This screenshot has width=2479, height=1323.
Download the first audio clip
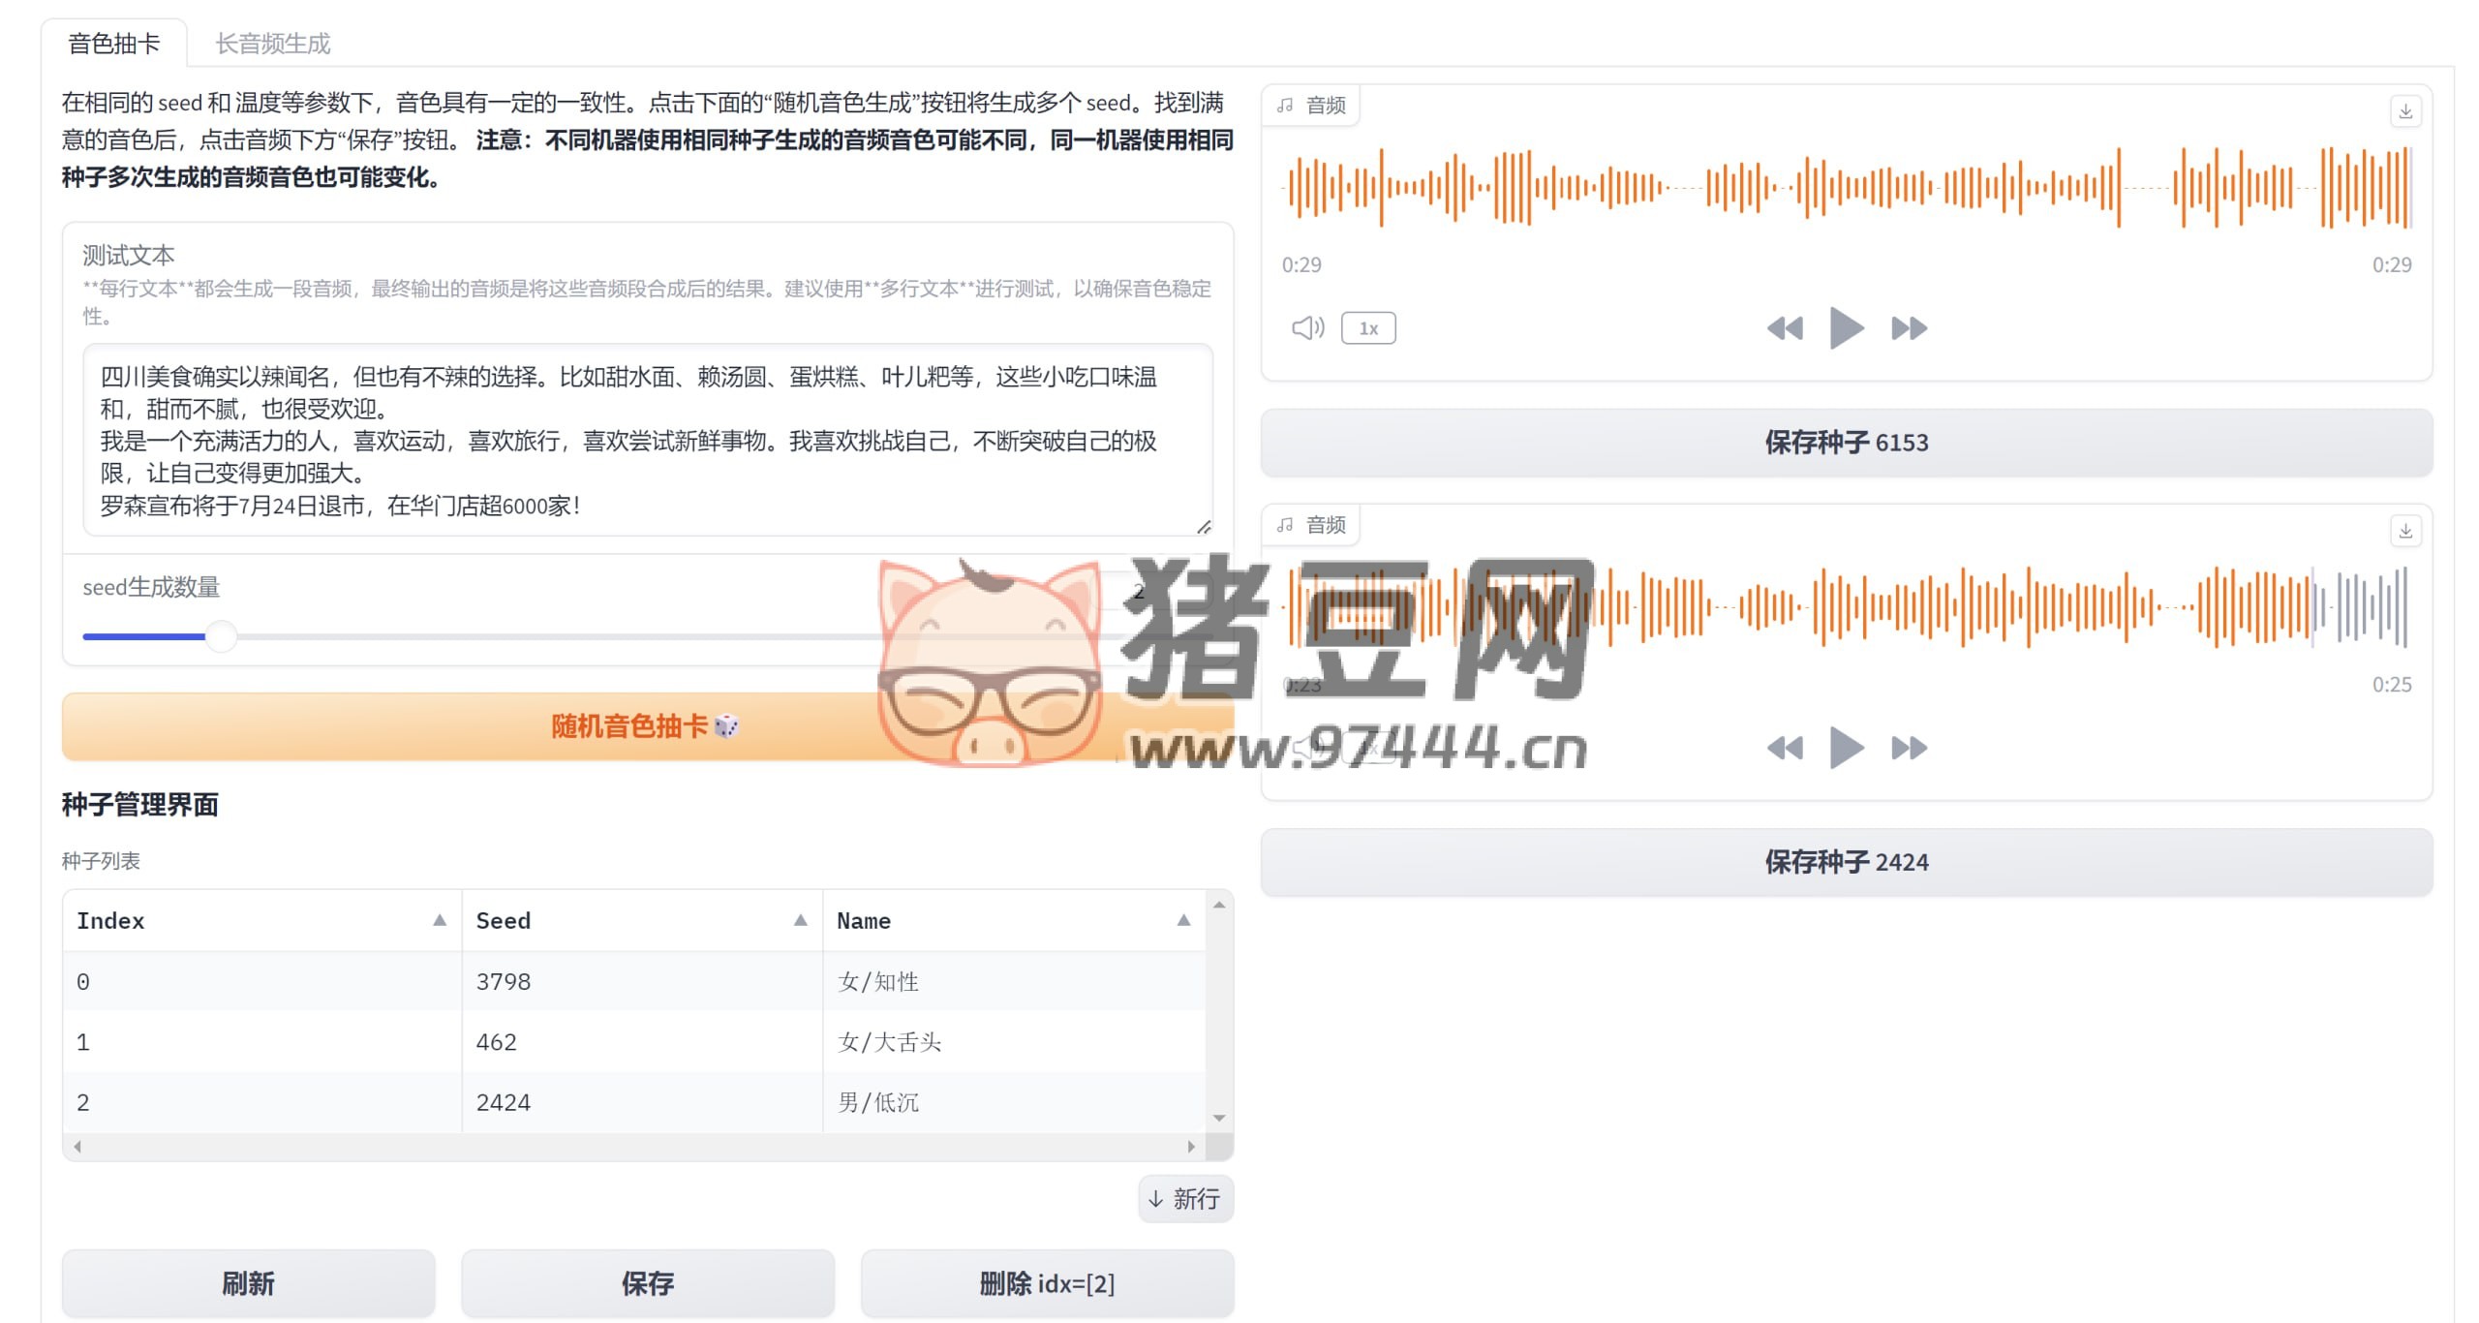[2405, 111]
